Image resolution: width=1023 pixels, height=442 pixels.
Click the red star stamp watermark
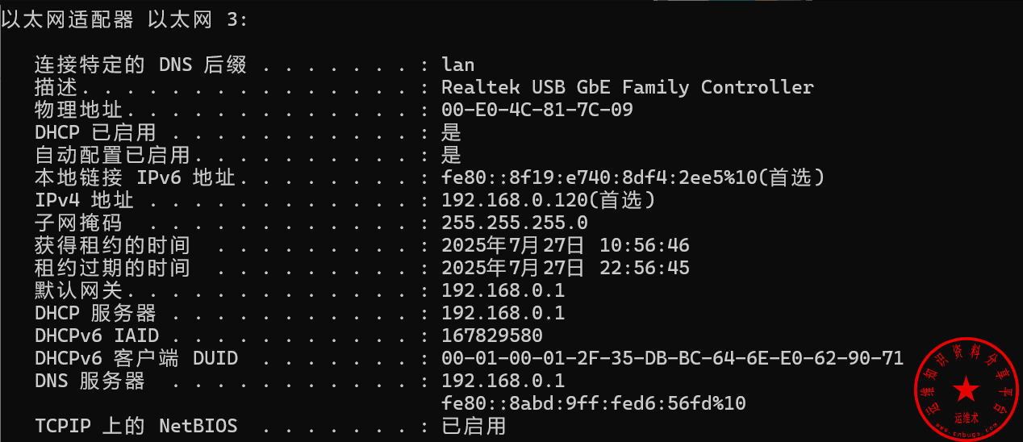click(x=966, y=390)
